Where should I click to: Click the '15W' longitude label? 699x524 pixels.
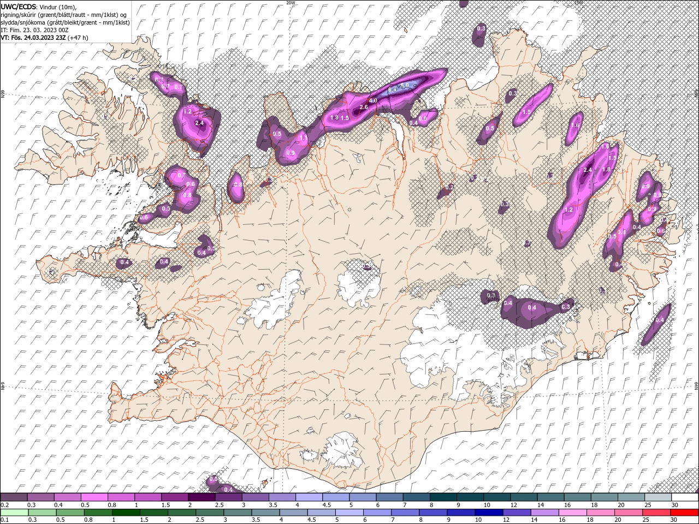(578, 3)
